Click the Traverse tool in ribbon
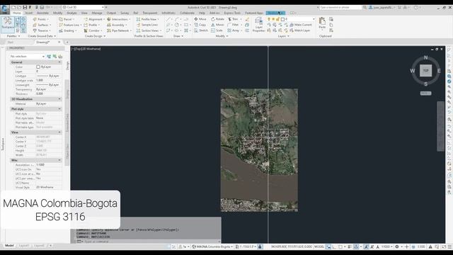453x255 pixels. [x=42, y=30]
